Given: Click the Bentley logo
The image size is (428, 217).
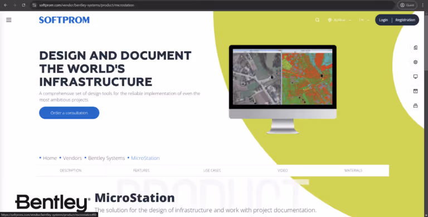Looking at the screenshot, I should coord(52,203).
